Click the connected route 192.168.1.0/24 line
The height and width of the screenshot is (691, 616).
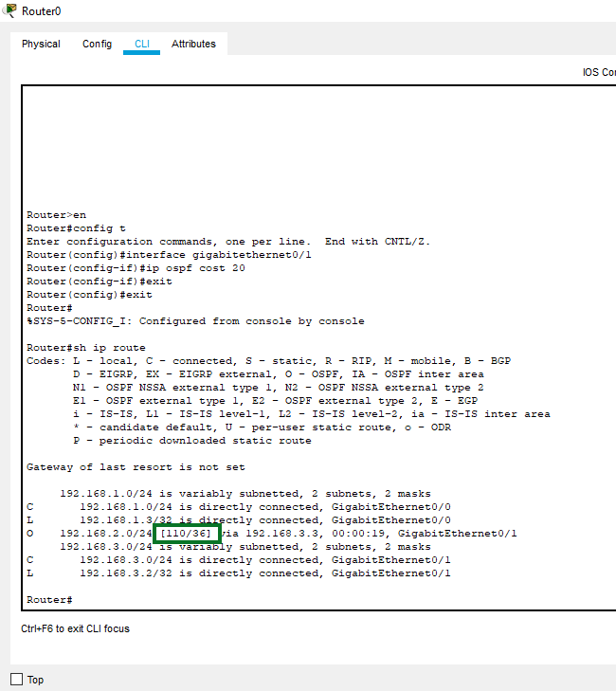tap(265, 507)
